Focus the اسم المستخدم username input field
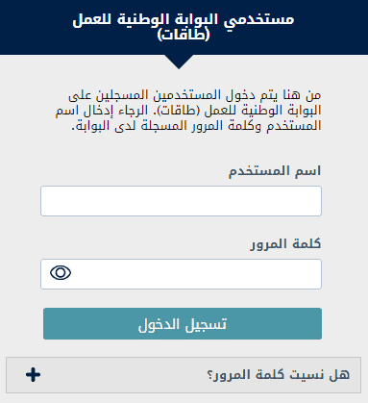The width and height of the screenshot is (368, 403). (x=181, y=201)
